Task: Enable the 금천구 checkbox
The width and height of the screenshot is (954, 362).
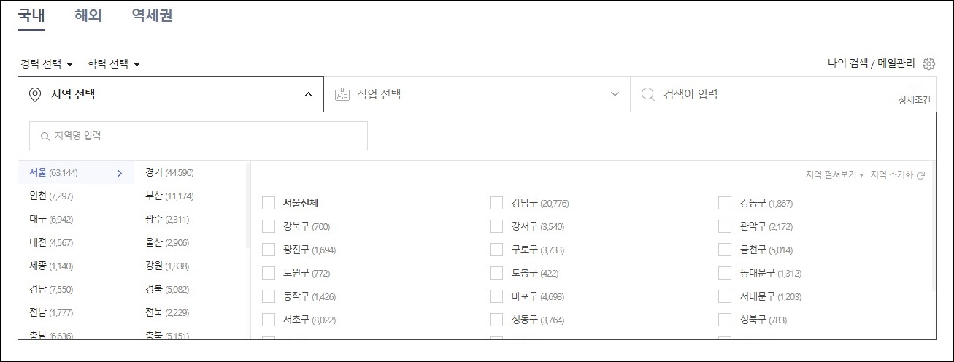Action: tap(725, 250)
